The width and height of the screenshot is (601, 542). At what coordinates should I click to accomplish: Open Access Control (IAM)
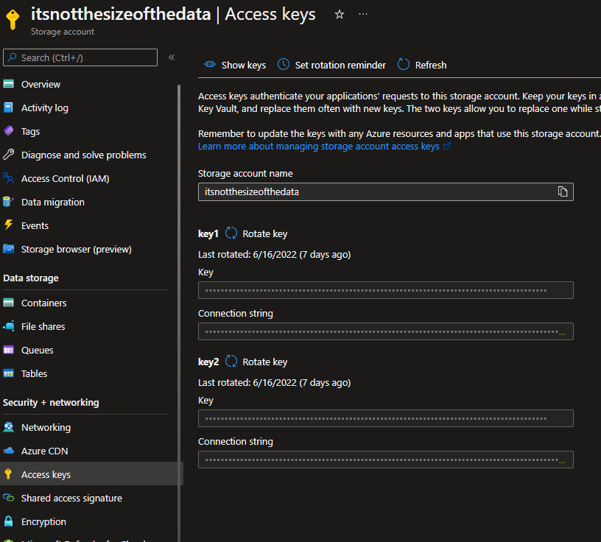click(65, 178)
